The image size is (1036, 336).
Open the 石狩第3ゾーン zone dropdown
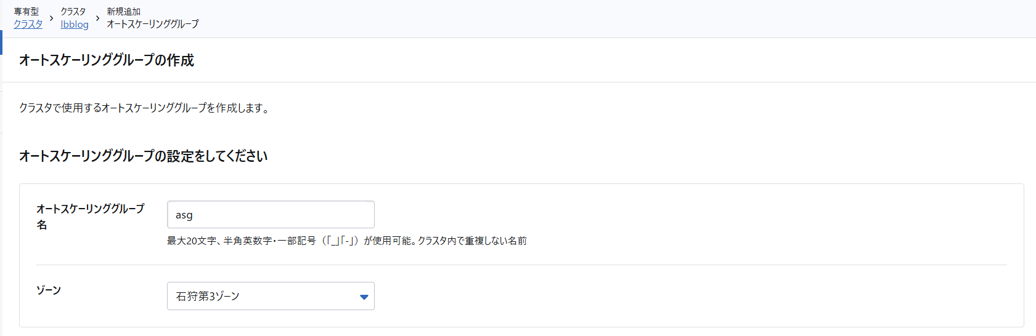pyautogui.click(x=271, y=296)
